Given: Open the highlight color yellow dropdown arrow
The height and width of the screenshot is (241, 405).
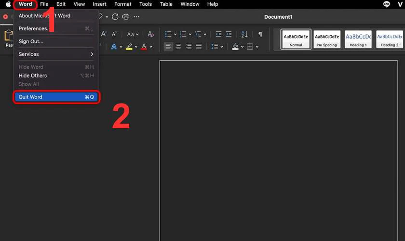Looking at the screenshot, I should click(x=136, y=47).
